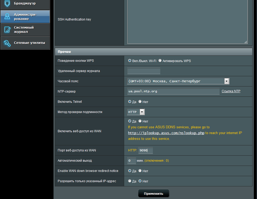Select Нет for Разрешить только указанный IP-адрес

pyautogui.click(x=140, y=181)
